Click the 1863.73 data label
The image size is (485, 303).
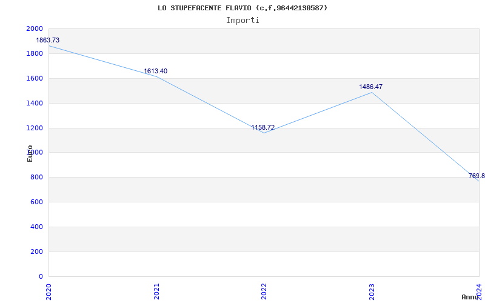pos(48,40)
